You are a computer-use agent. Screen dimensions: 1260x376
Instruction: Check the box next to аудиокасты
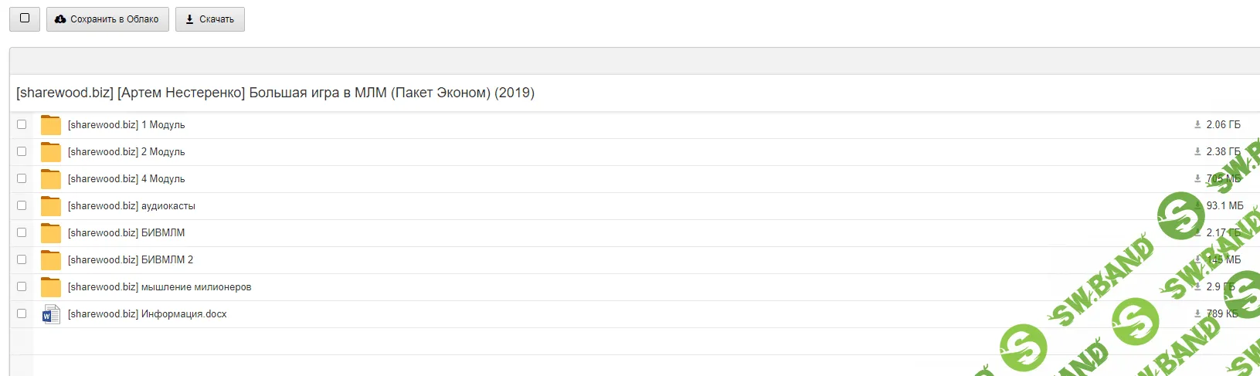22,205
